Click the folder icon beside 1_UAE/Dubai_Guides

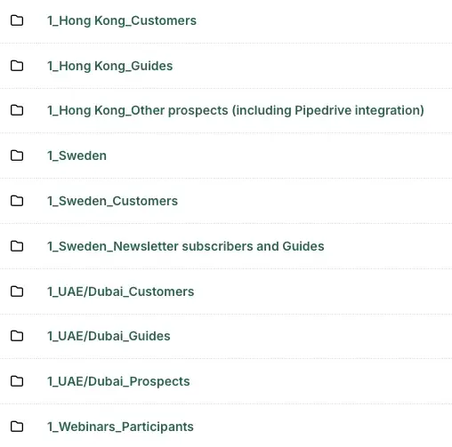[x=17, y=336]
